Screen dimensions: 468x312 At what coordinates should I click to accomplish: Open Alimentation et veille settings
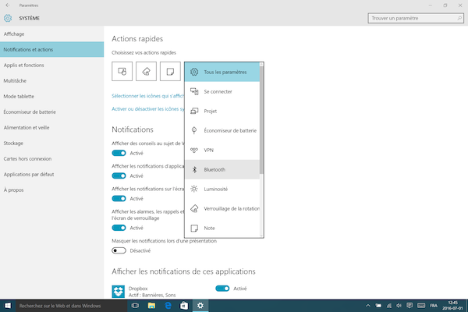52,127
